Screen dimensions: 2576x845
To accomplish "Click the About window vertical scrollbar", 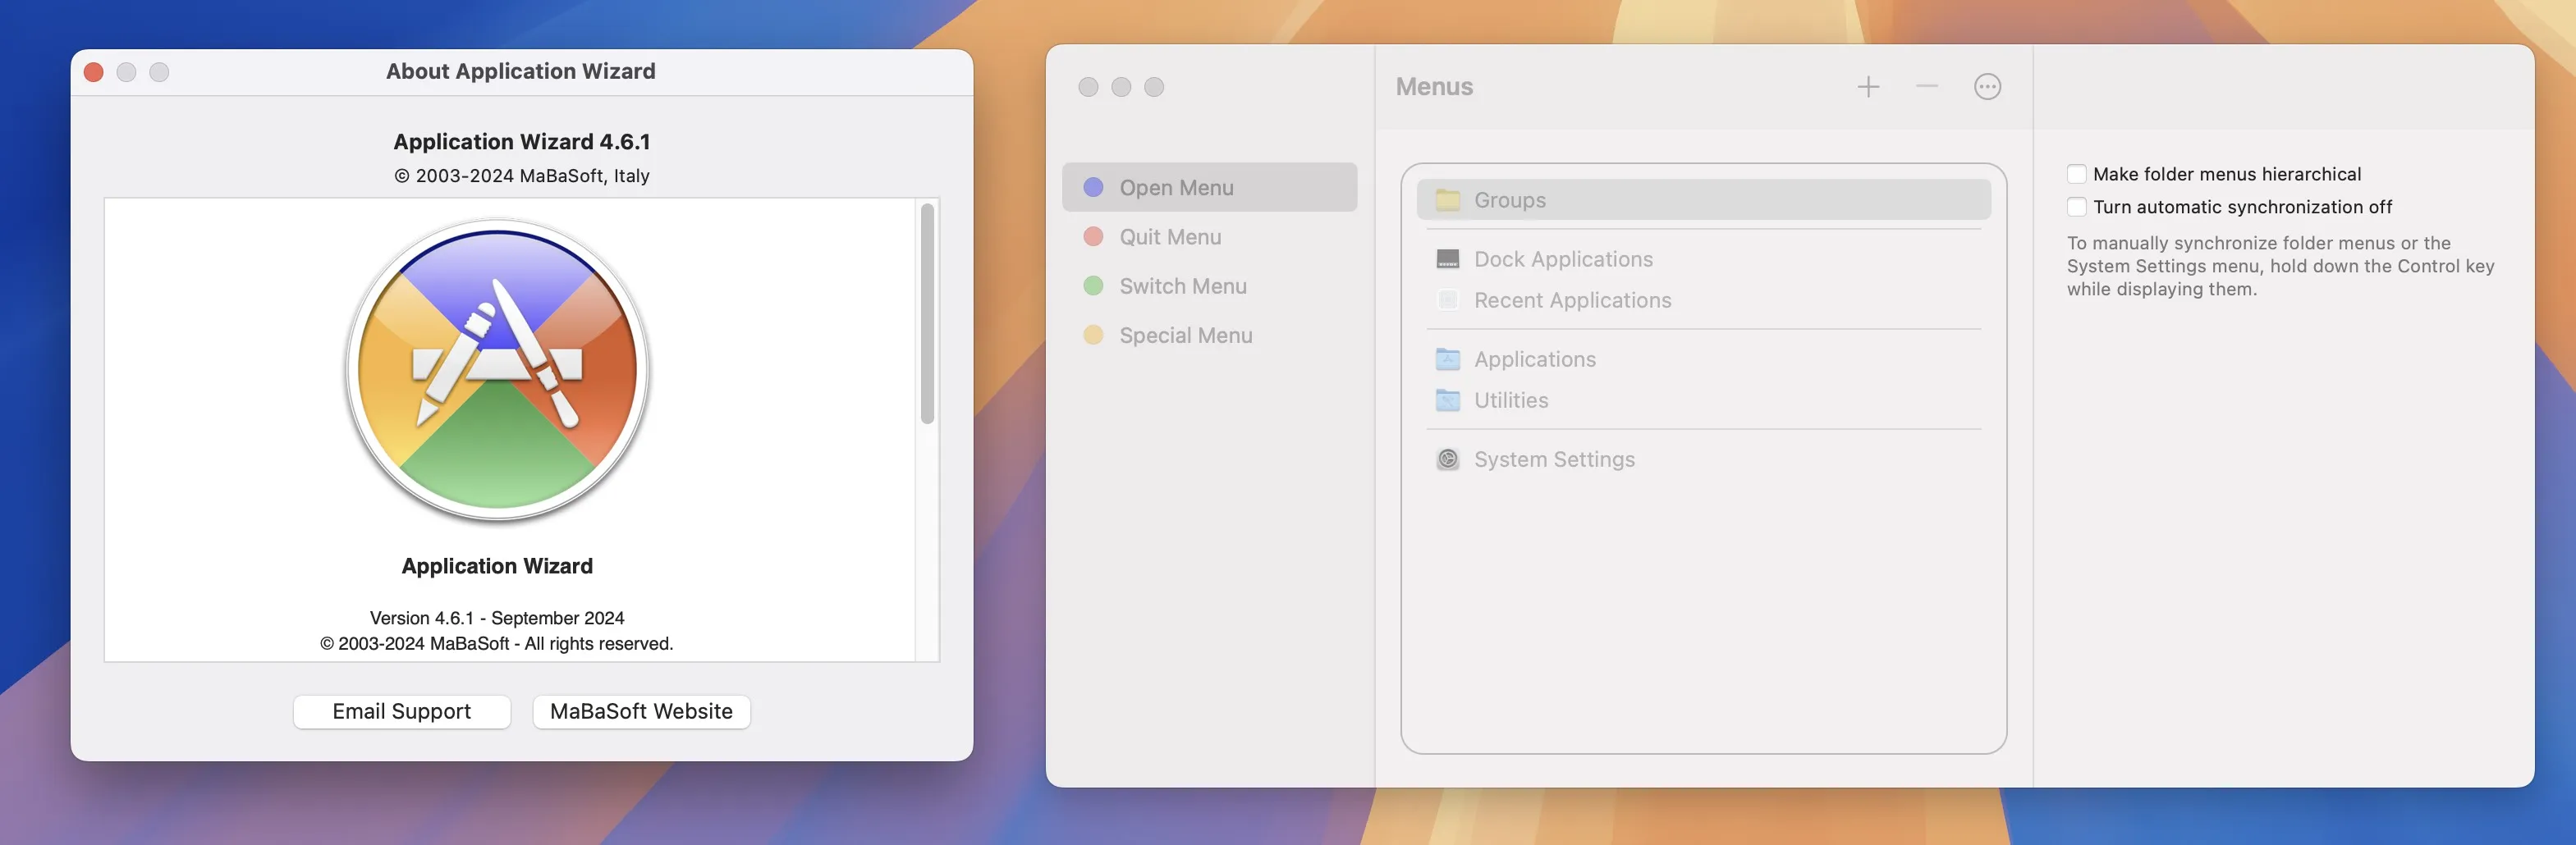I will [927, 313].
